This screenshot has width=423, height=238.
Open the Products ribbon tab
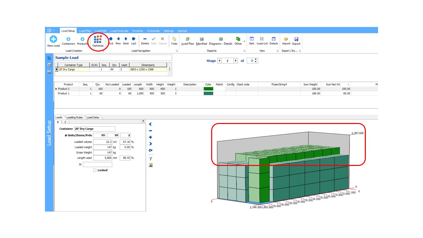137,31
